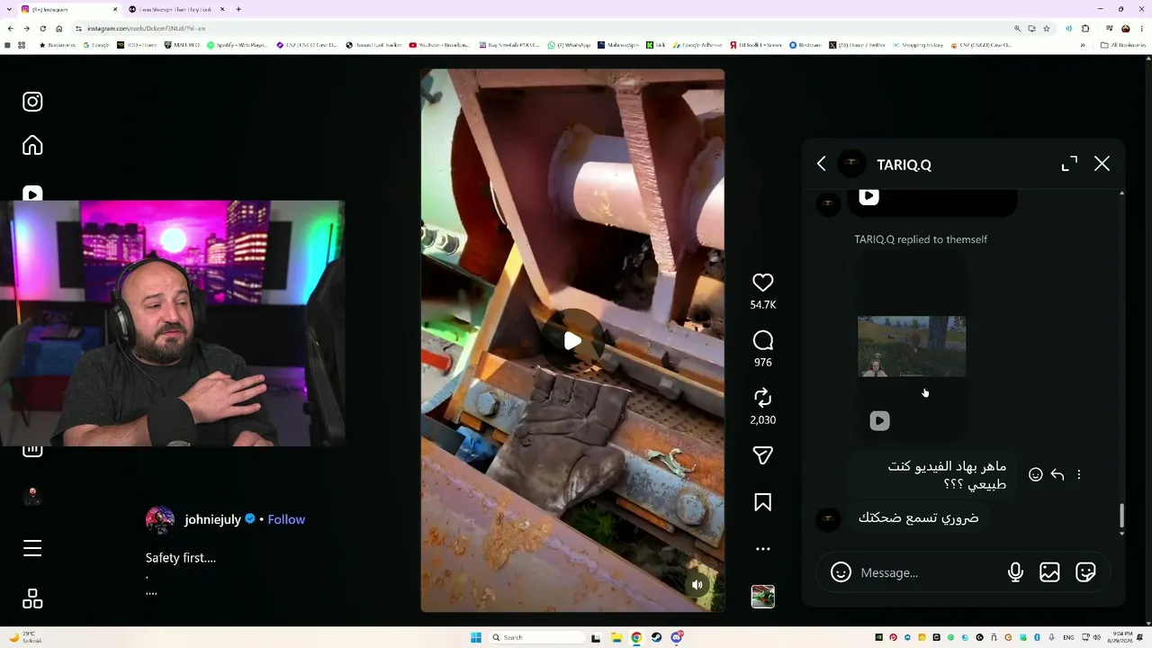Open the All Bookmarks folder

(1122, 45)
